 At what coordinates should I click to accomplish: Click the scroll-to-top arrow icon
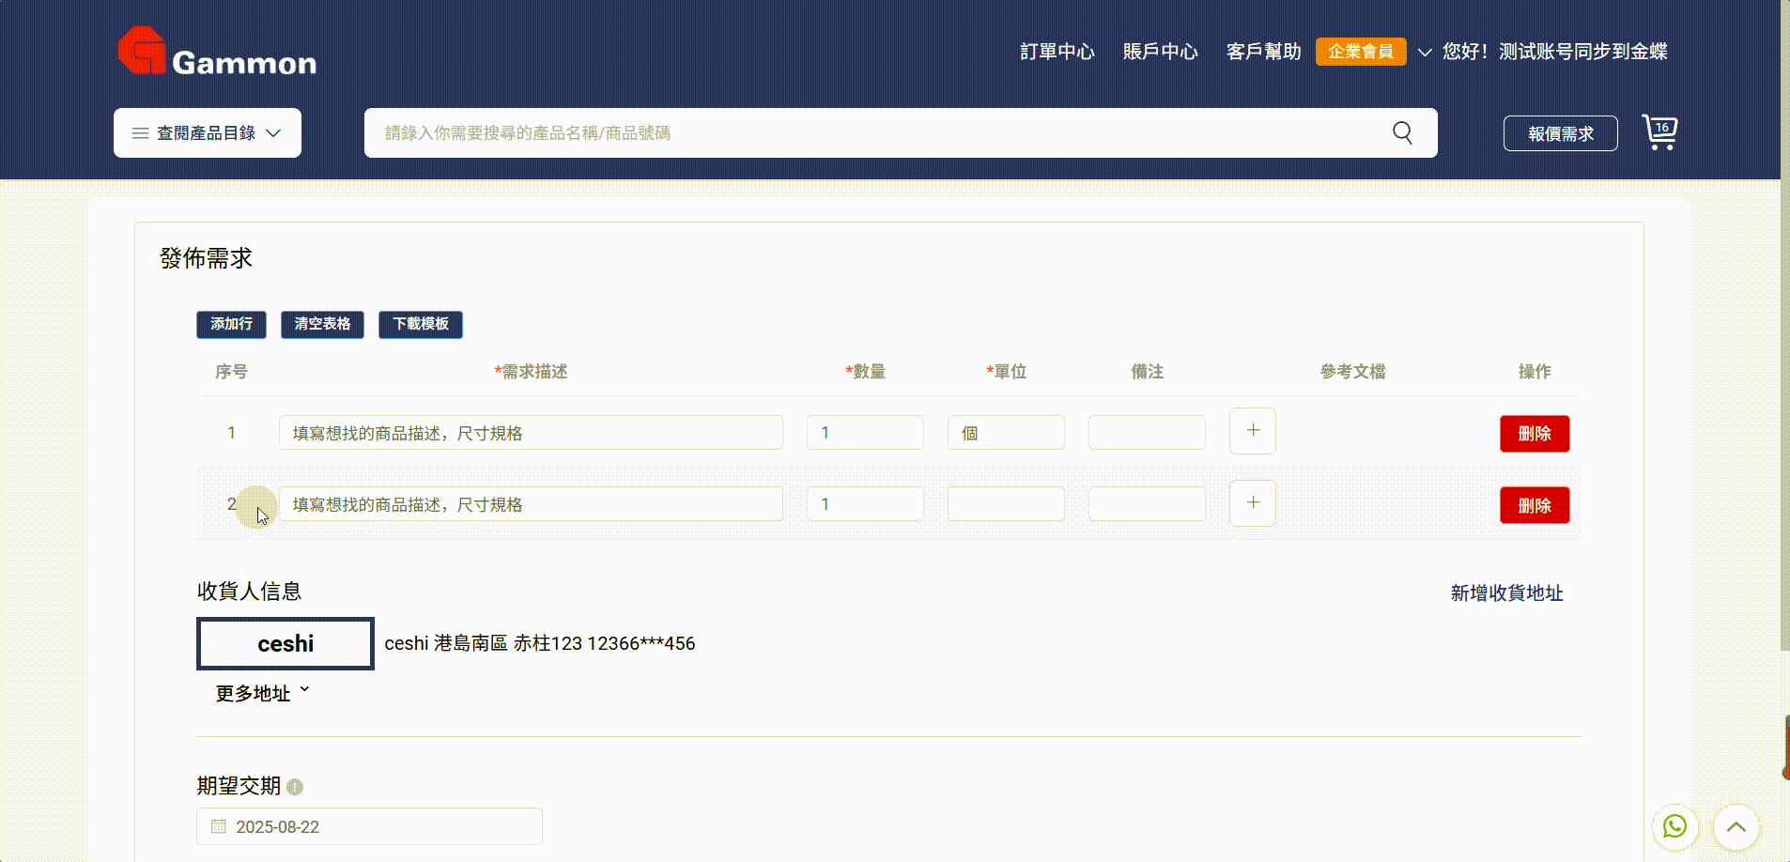coord(1736,826)
